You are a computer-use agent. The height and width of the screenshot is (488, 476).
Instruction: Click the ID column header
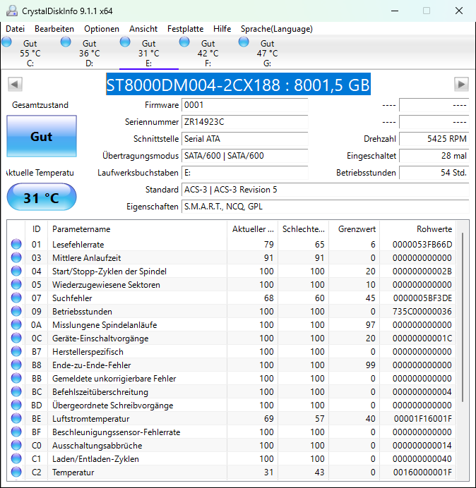click(37, 229)
